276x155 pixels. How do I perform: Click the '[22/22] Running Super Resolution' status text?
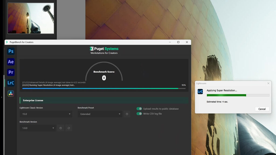[x=49, y=85]
